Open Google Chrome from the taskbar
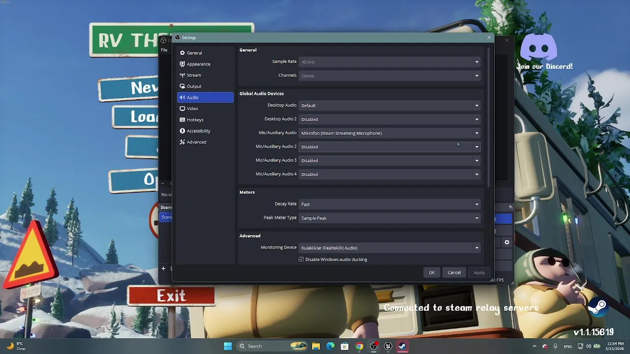Image resolution: width=630 pixels, height=354 pixels. point(359,346)
